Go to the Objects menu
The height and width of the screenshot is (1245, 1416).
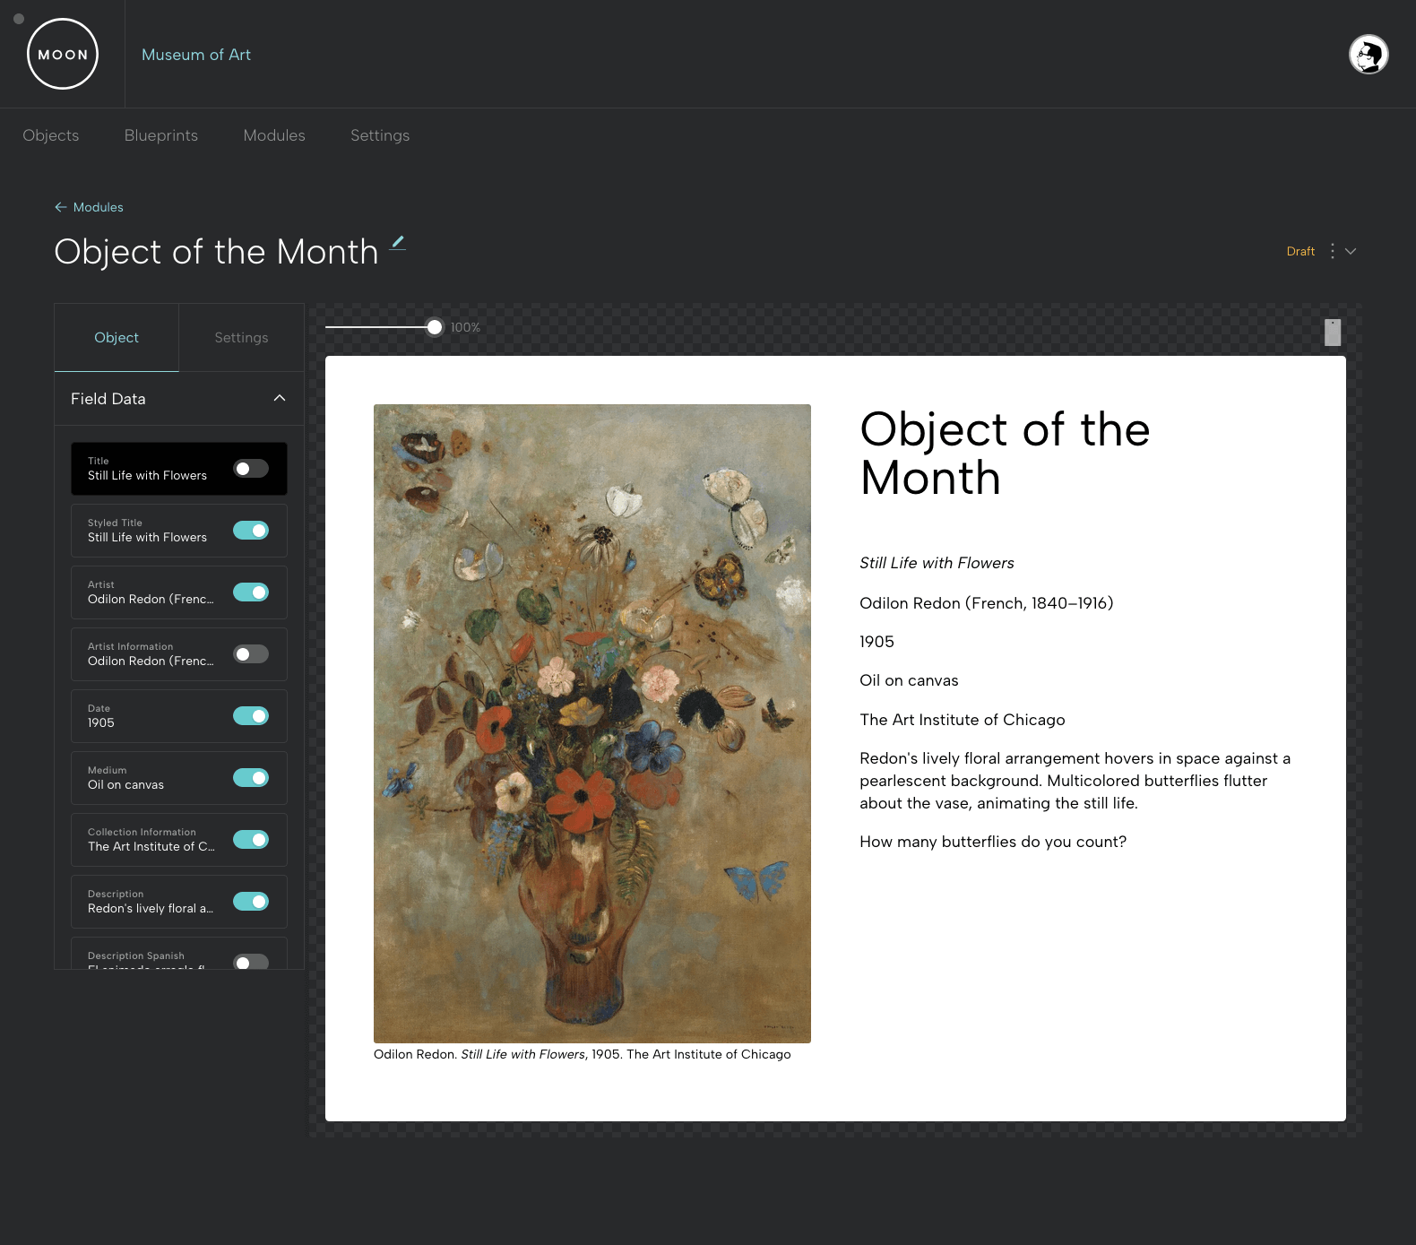coord(51,135)
